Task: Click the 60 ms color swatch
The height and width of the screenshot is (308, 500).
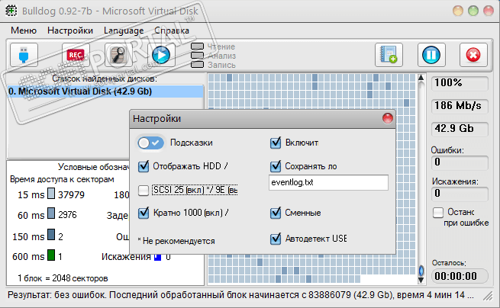Action: (x=51, y=213)
